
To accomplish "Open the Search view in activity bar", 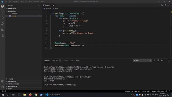I will tap(3, 12).
